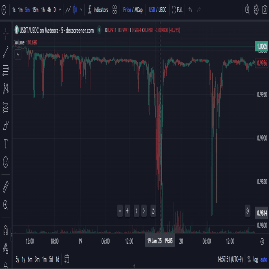Click the 0.9986 current price label
The image size is (269, 269).
pyautogui.click(x=262, y=63)
